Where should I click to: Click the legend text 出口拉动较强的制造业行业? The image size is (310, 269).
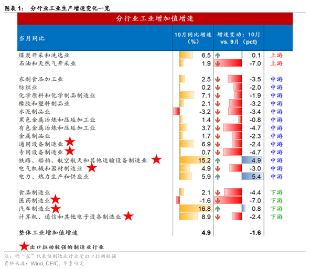pyautogui.click(x=67, y=247)
